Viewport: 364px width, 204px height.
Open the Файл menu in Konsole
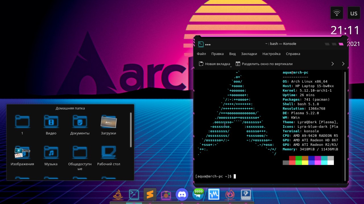201,54
